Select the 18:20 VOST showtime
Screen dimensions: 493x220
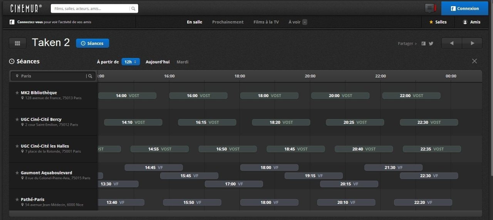281,122
